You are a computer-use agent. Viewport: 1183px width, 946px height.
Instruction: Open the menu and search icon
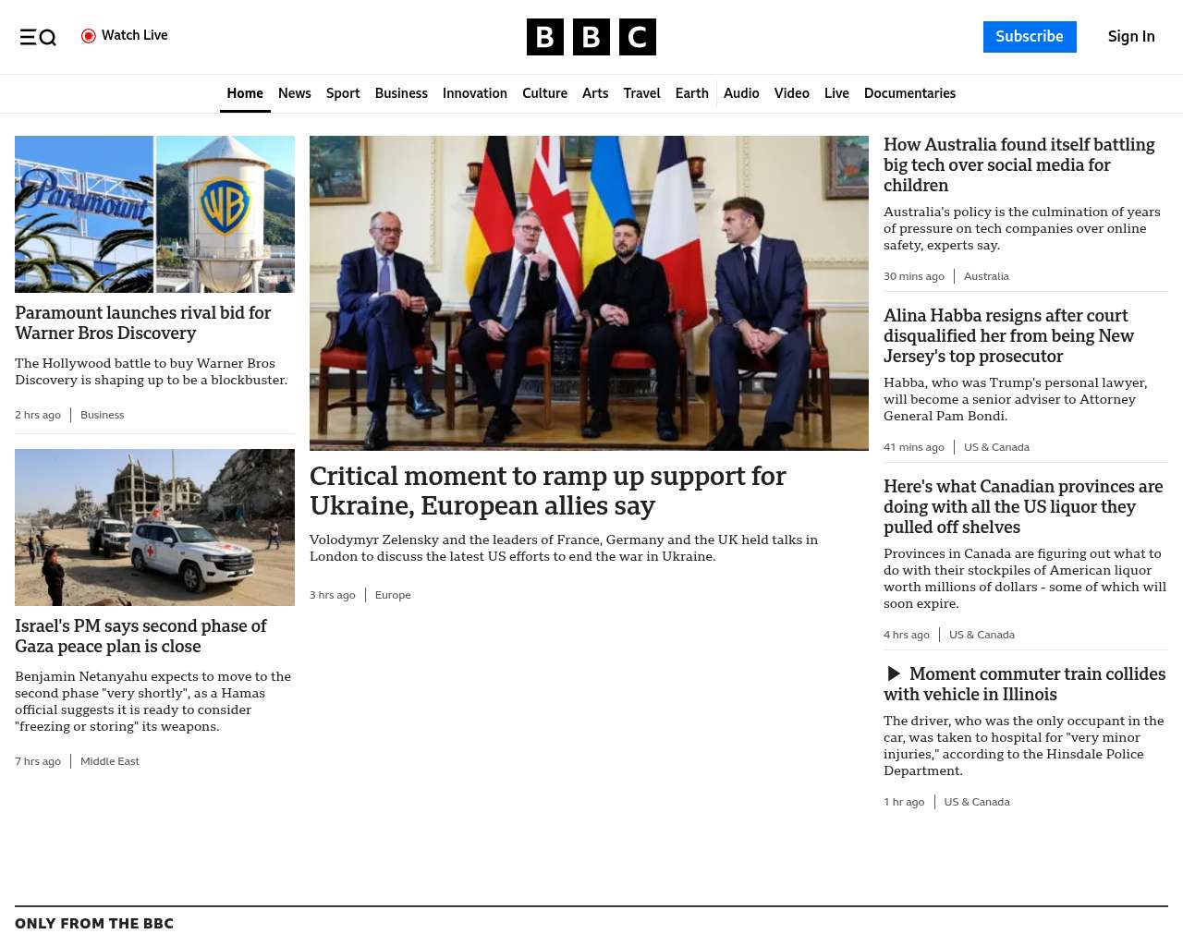38,37
